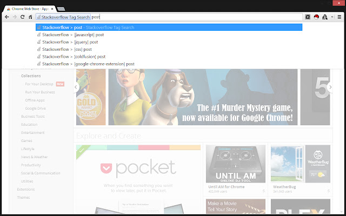Screen dimensions: 346x216
Task: Switch to the Themes section
Action: point(23,198)
